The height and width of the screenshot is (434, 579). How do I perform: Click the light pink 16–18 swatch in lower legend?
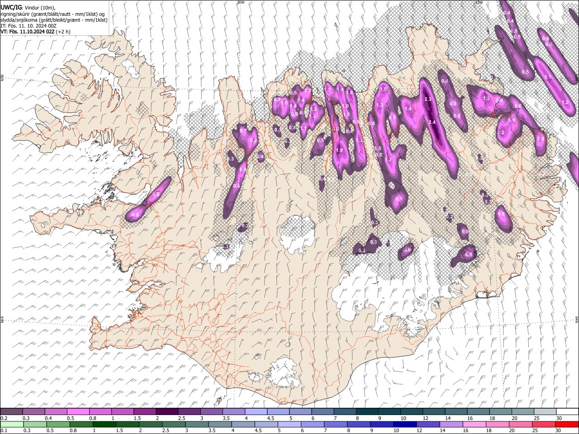(475, 424)
